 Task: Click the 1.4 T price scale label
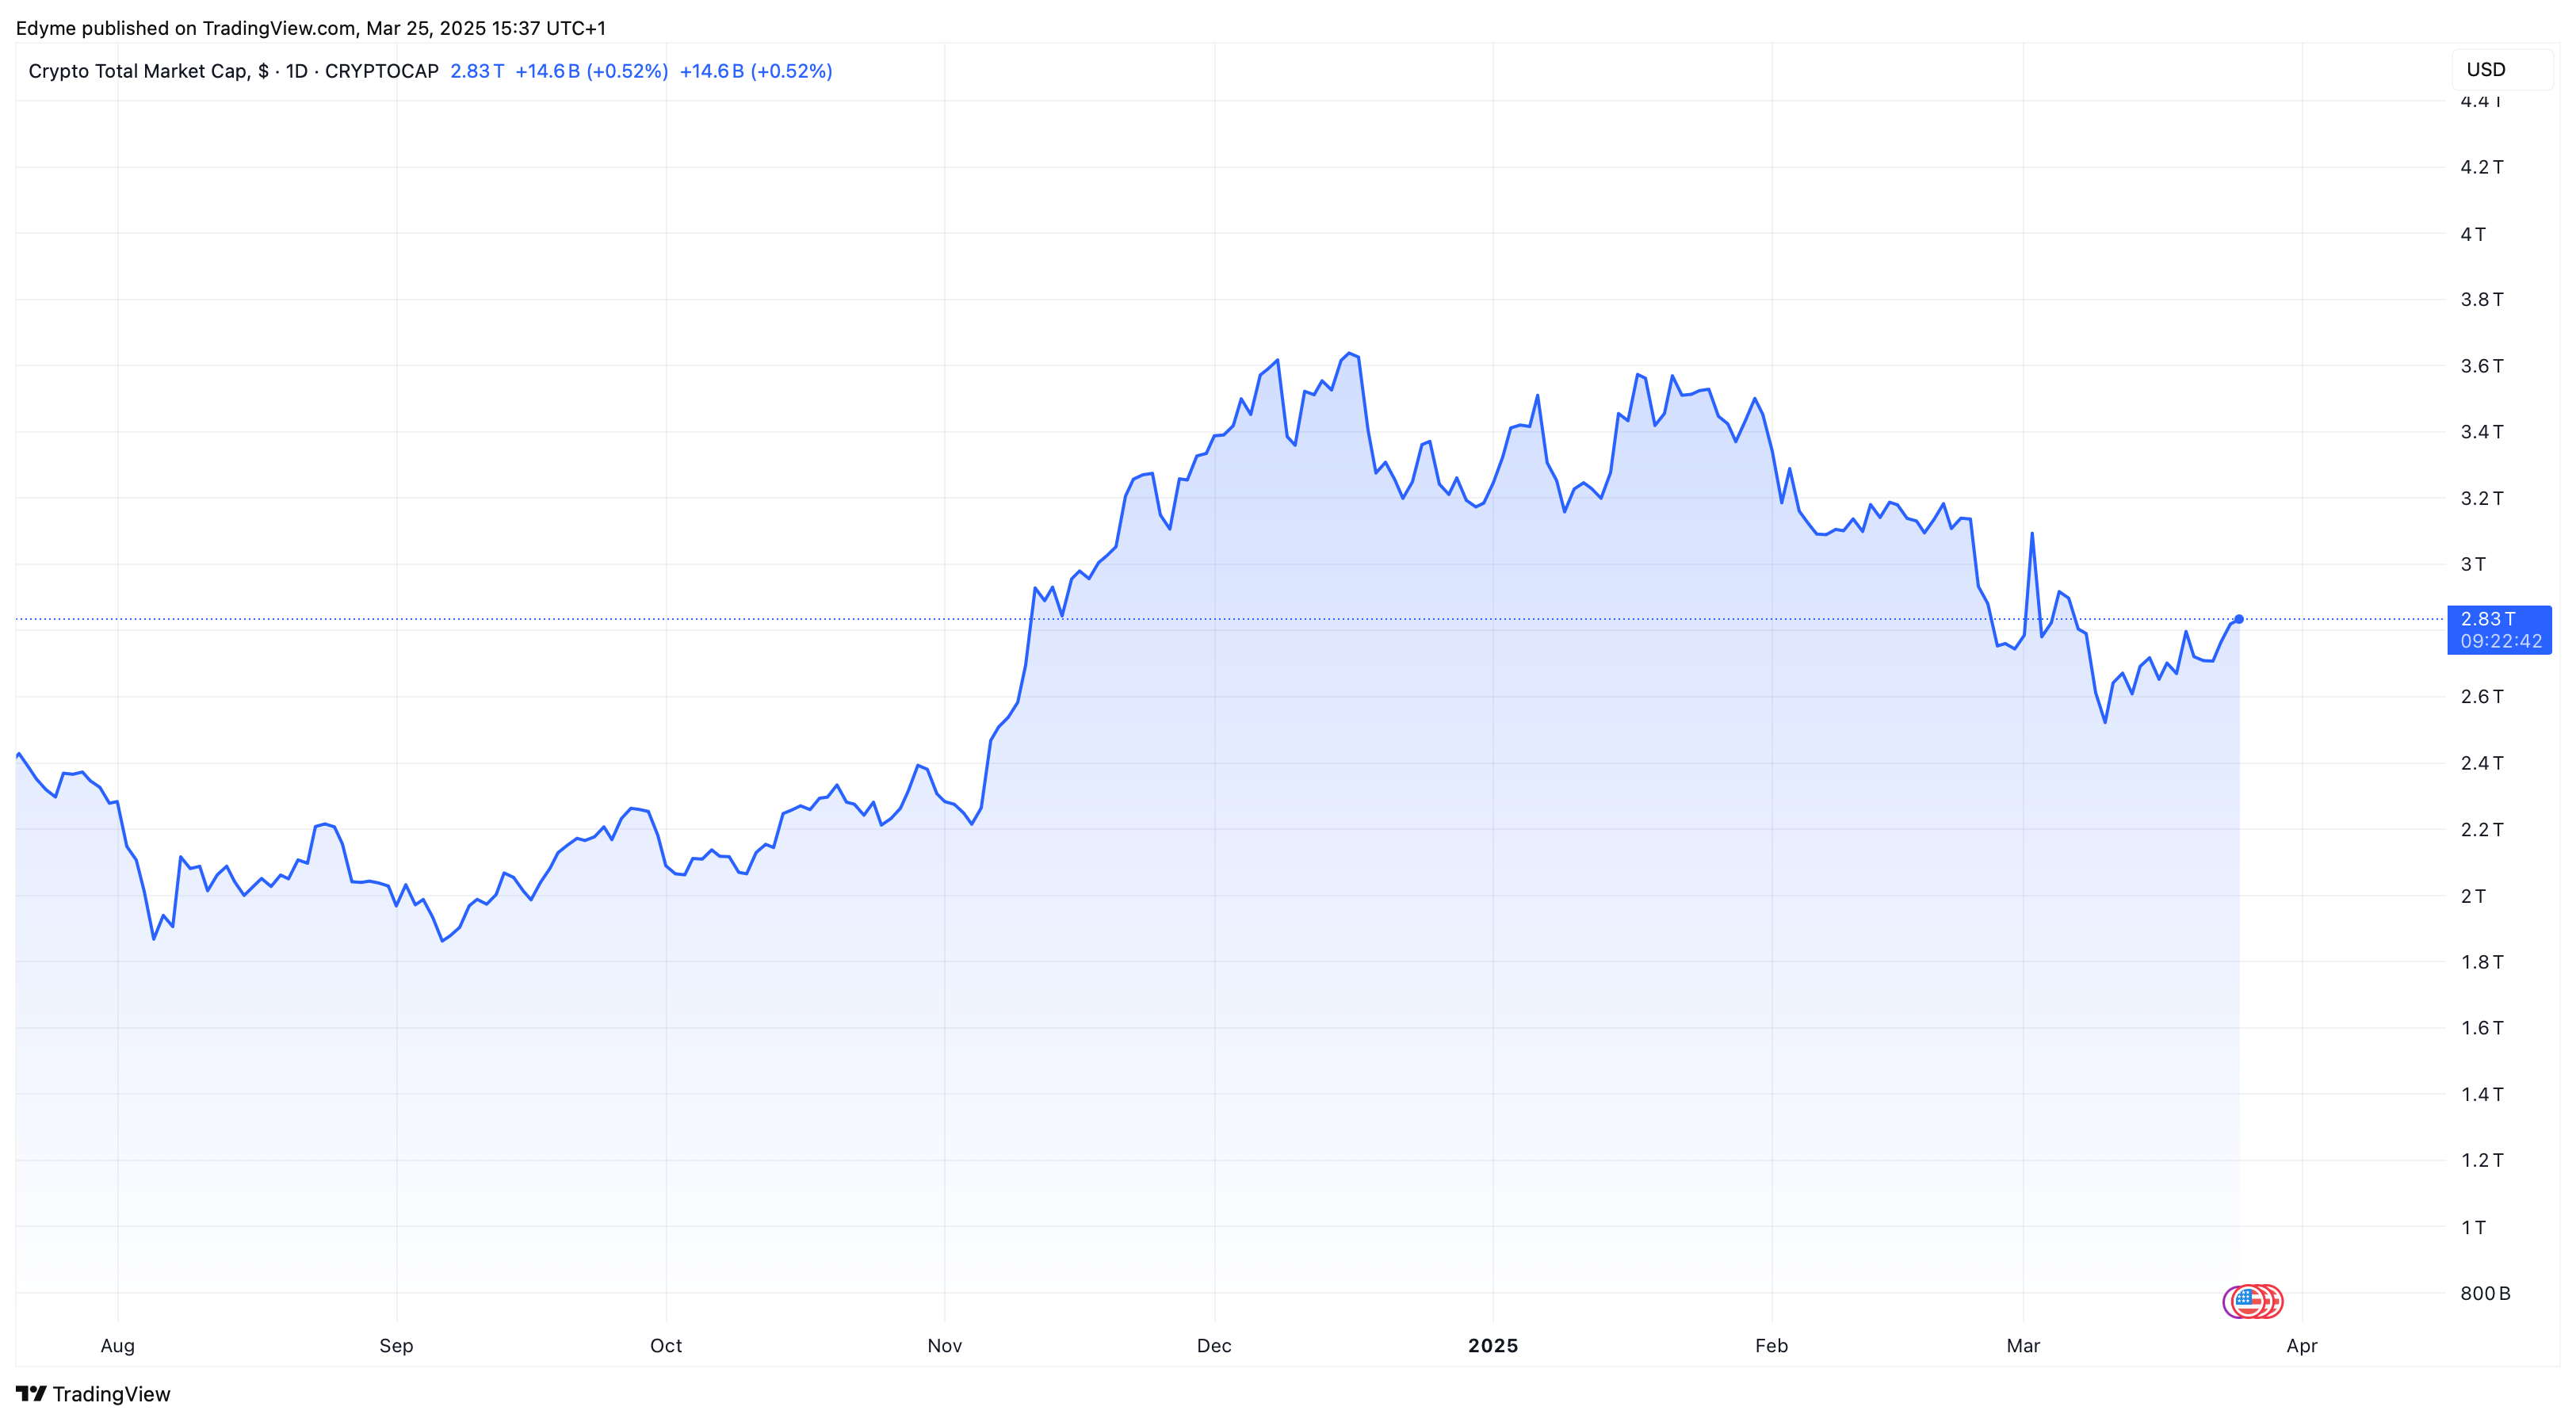click(x=2482, y=1094)
